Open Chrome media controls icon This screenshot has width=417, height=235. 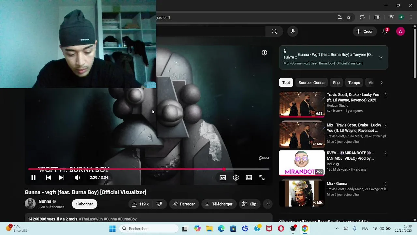pos(392,17)
